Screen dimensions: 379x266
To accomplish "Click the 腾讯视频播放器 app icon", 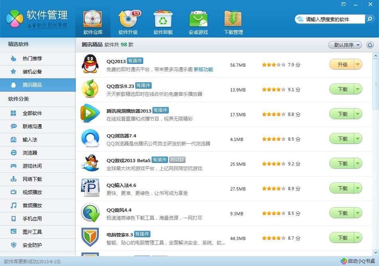I will click(x=90, y=113).
